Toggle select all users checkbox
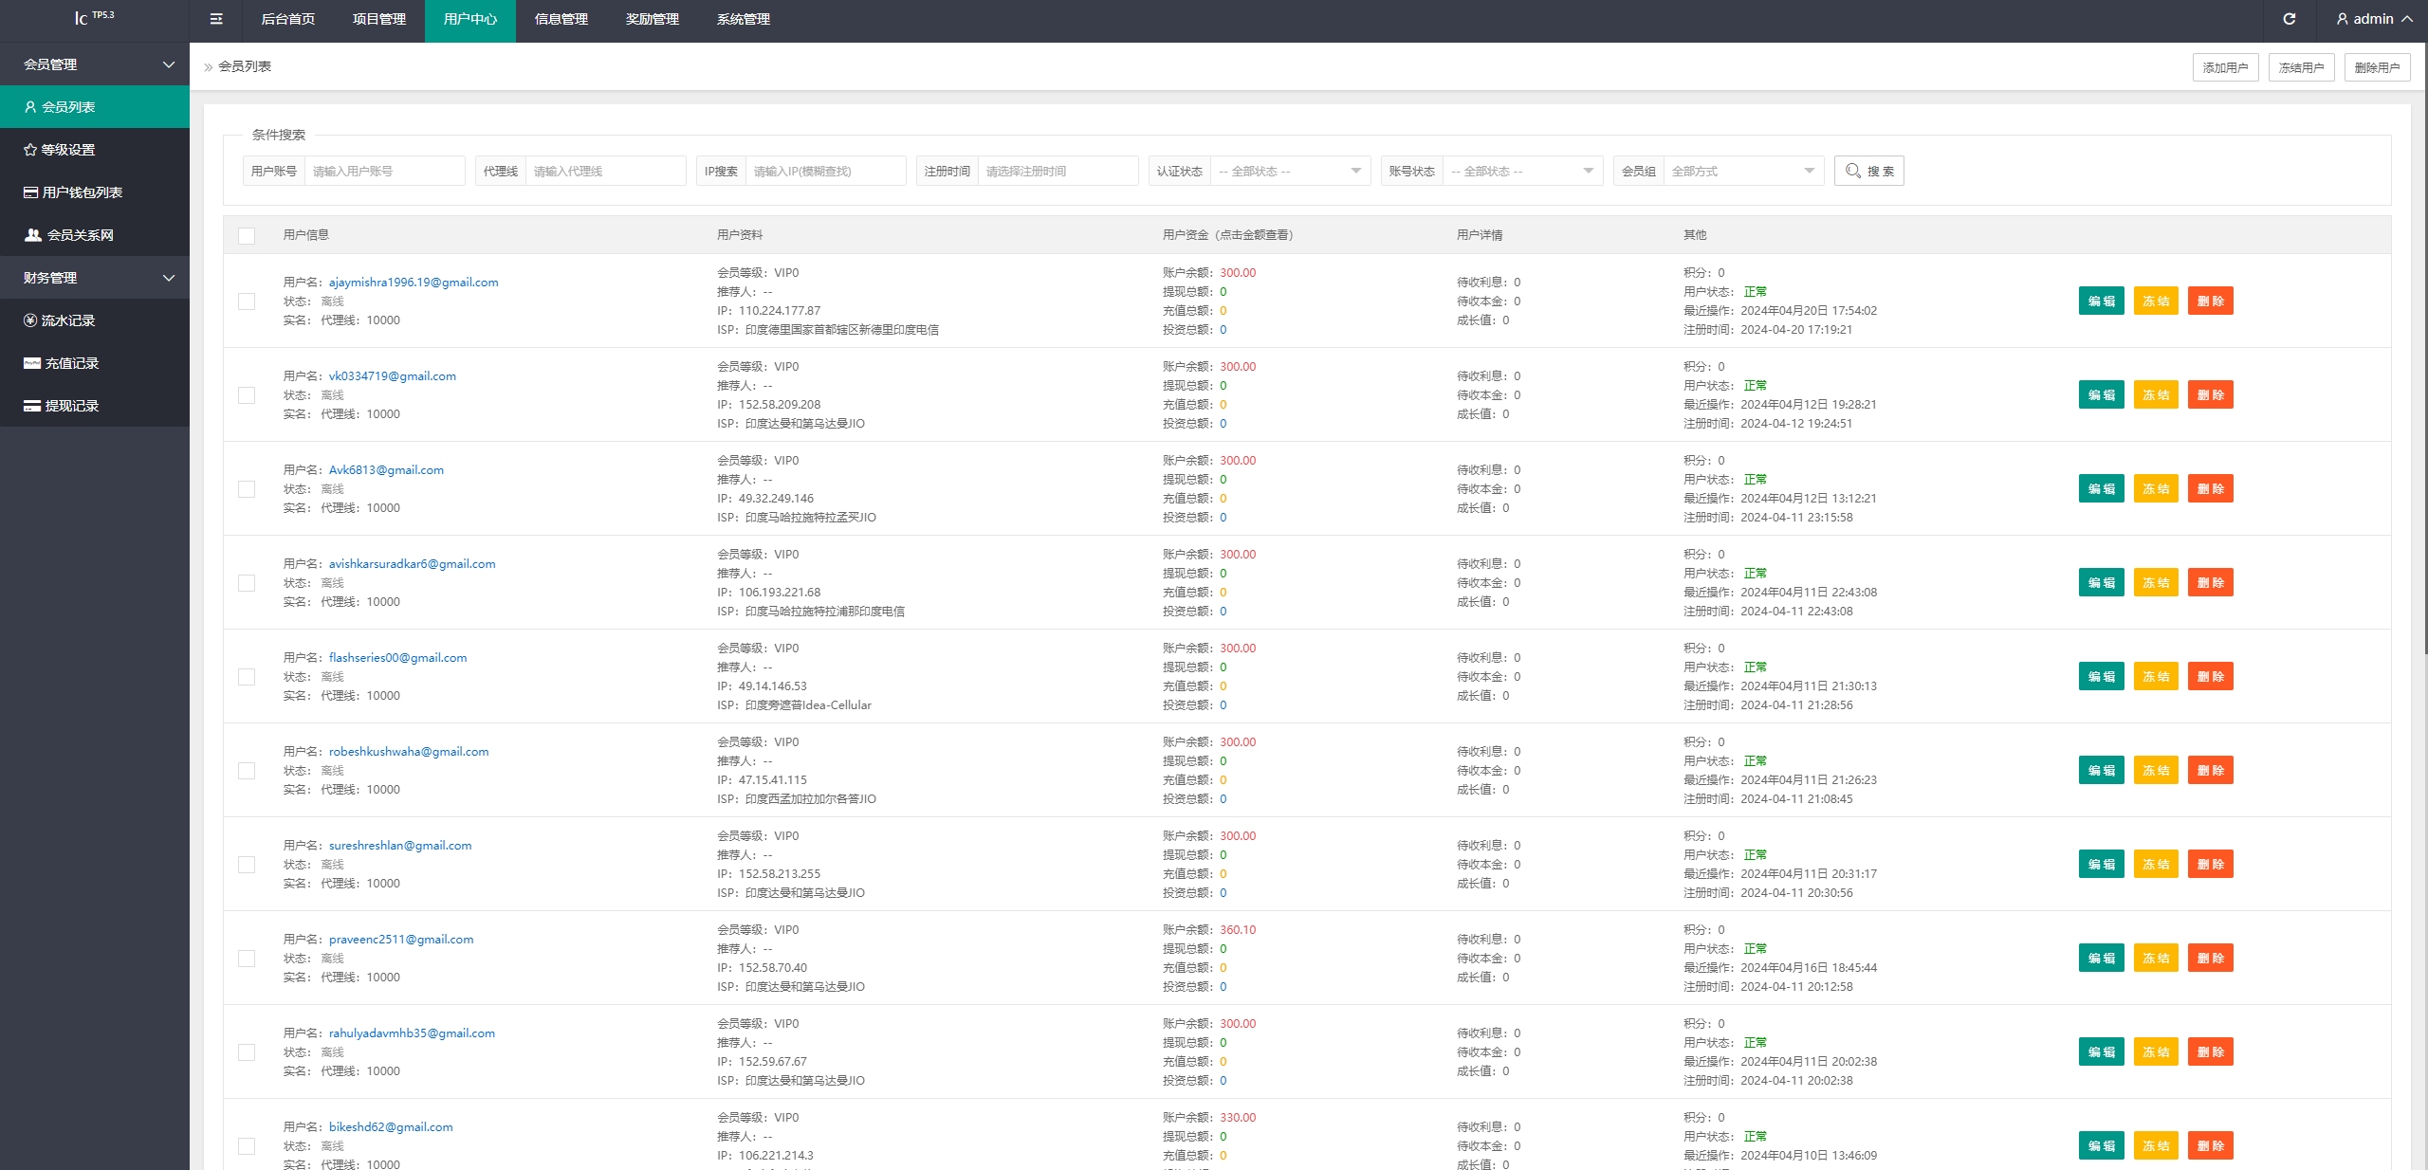The image size is (2428, 1170). pyautogui.click(x=247, y=235)
